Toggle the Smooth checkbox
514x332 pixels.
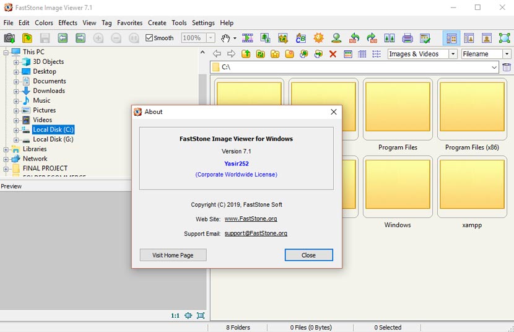[x=159, y=38]
